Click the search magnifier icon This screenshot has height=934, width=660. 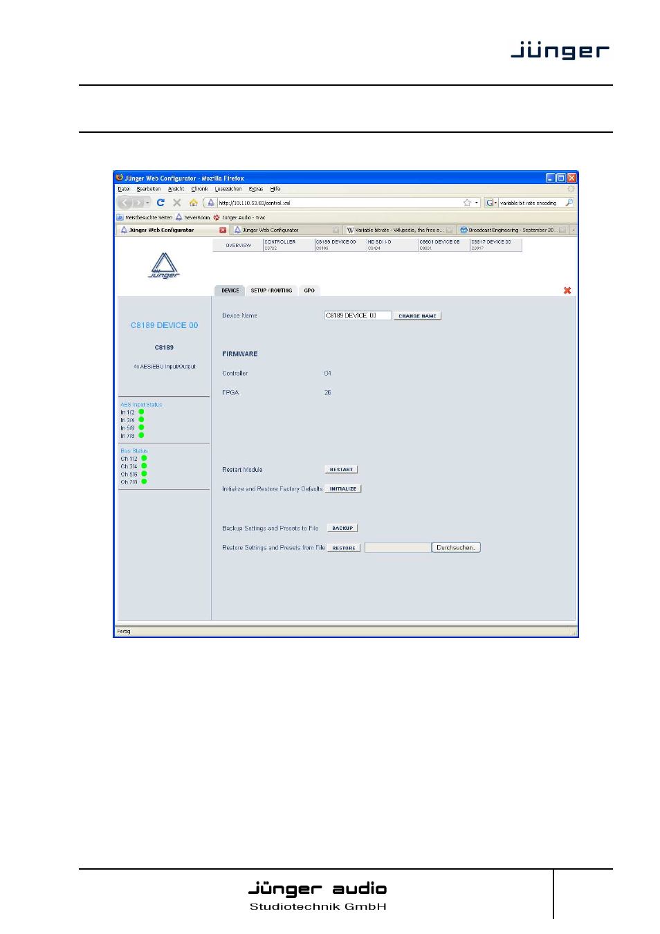[569, 203]
